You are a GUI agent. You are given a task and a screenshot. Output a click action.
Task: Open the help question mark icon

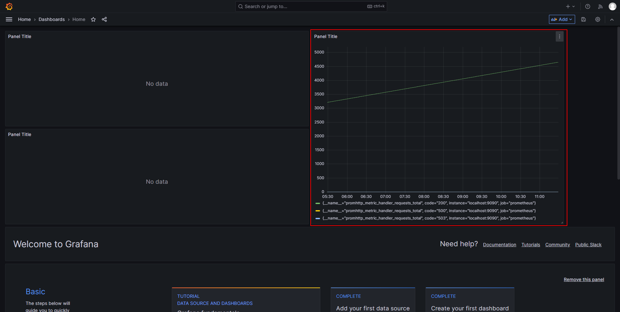coord(588,6)
